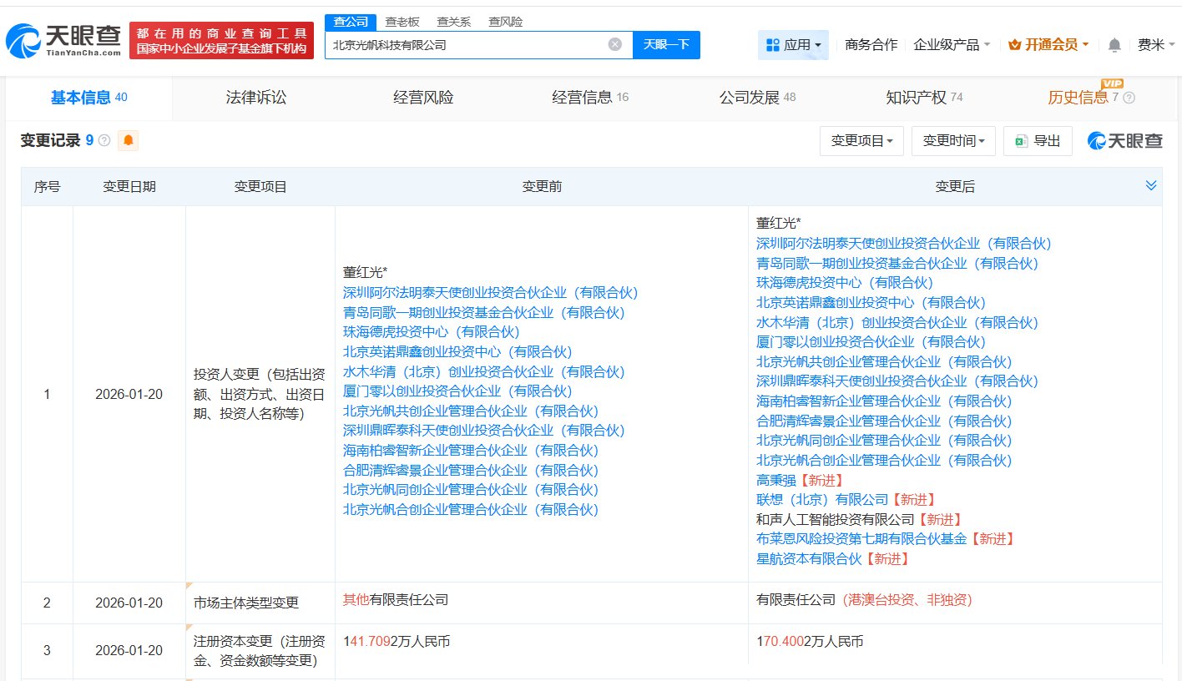The width and height of the screenshot is (1182, 681).
Task: Open the notification bell in the top bar
Action: click(x=1114, y=45)
